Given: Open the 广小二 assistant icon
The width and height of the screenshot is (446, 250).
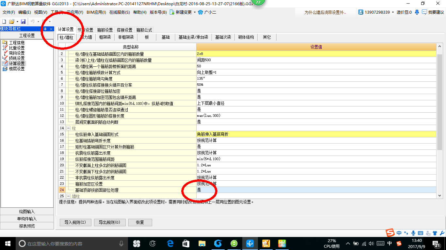Looking at the screenshot, I should (200, 12).
